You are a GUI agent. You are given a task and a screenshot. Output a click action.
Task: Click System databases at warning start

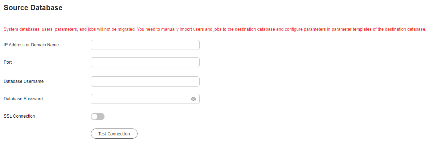click(x=19, y=29)
